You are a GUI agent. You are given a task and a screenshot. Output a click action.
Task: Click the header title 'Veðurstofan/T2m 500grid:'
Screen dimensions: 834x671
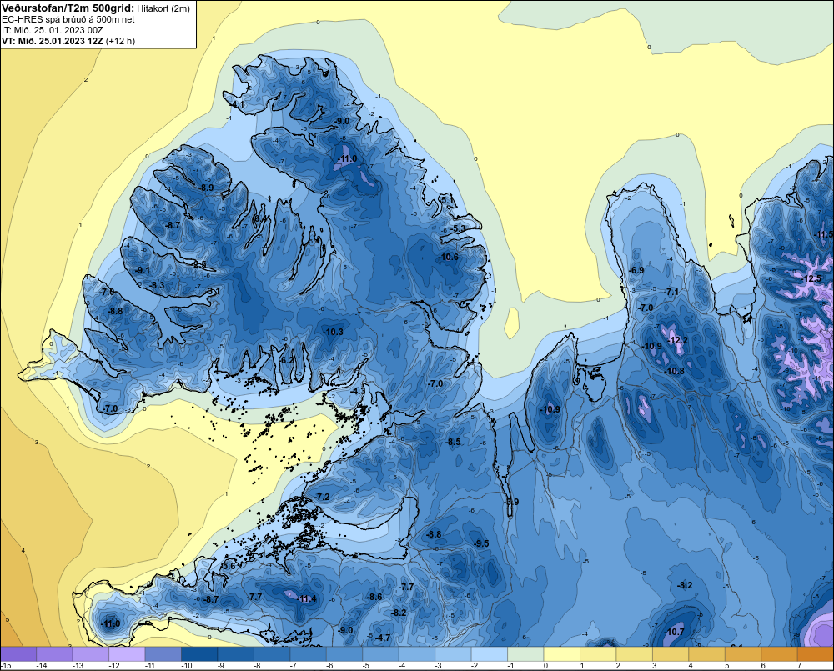click(x=68, y=8)
